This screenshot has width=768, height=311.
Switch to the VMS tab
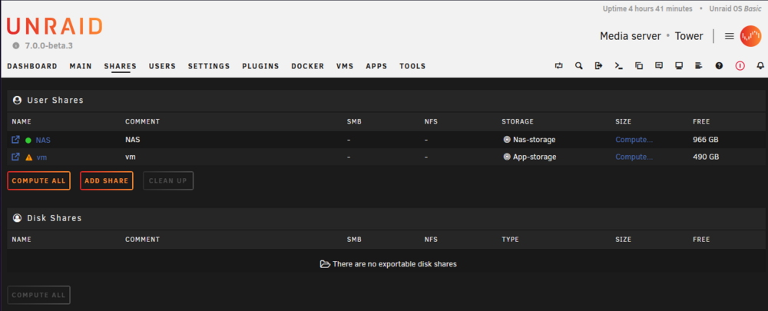pyautogui.click(x=345, y=66)
